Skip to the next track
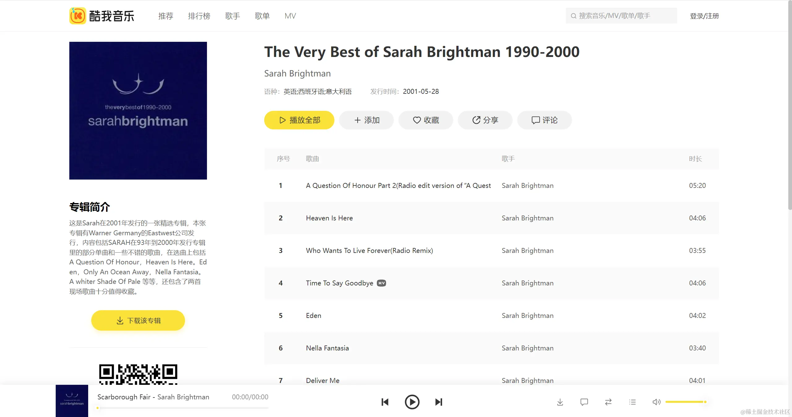The width and height of the screenshot is (792, 417). [x=439, y=402]
